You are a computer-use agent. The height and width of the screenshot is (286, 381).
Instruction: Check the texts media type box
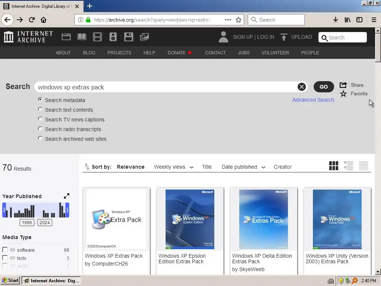(x=5, y=258)
